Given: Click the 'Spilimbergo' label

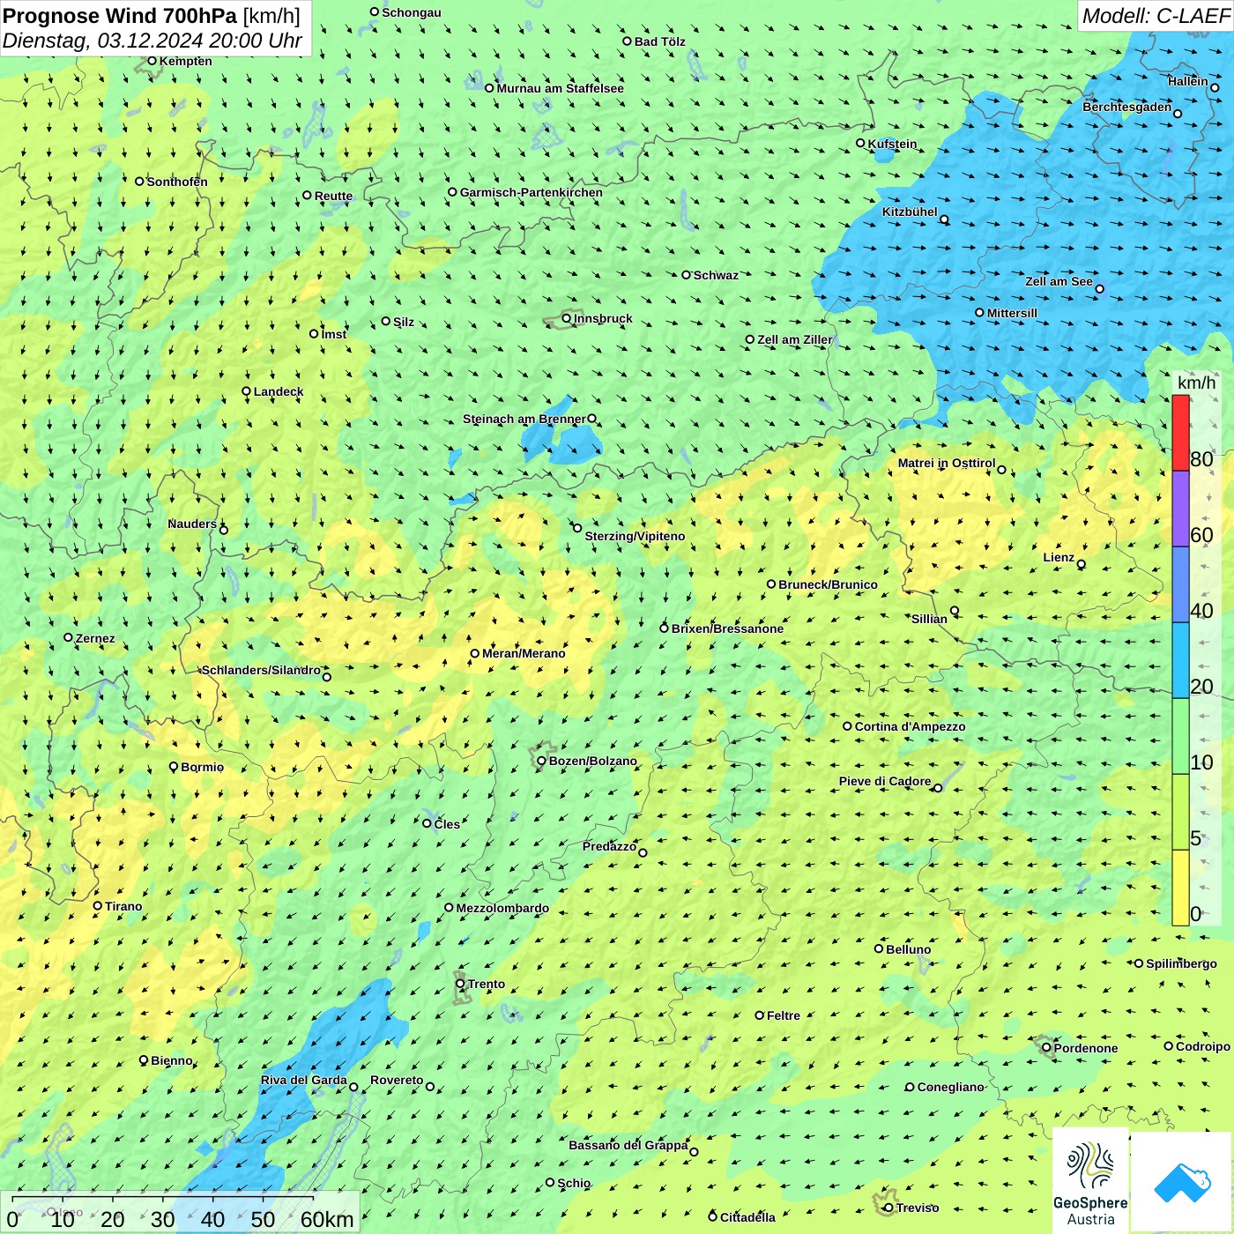Looking at the screenshot, I should pyautogui.click(x=1181, y=963).
